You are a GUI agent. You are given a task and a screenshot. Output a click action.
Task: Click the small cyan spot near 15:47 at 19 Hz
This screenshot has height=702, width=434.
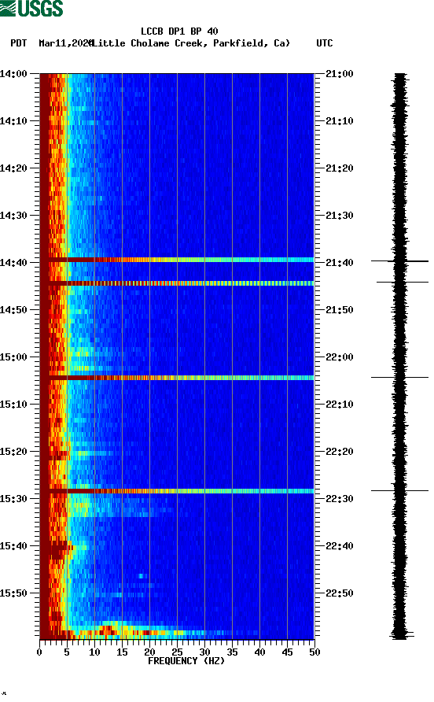tap(142, 576)
